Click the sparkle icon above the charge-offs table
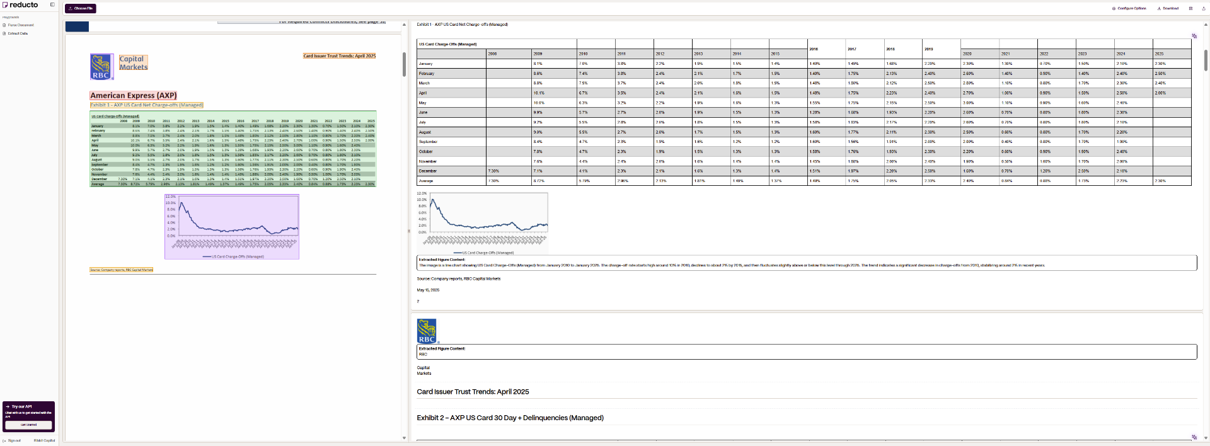 coord(1194,36)
